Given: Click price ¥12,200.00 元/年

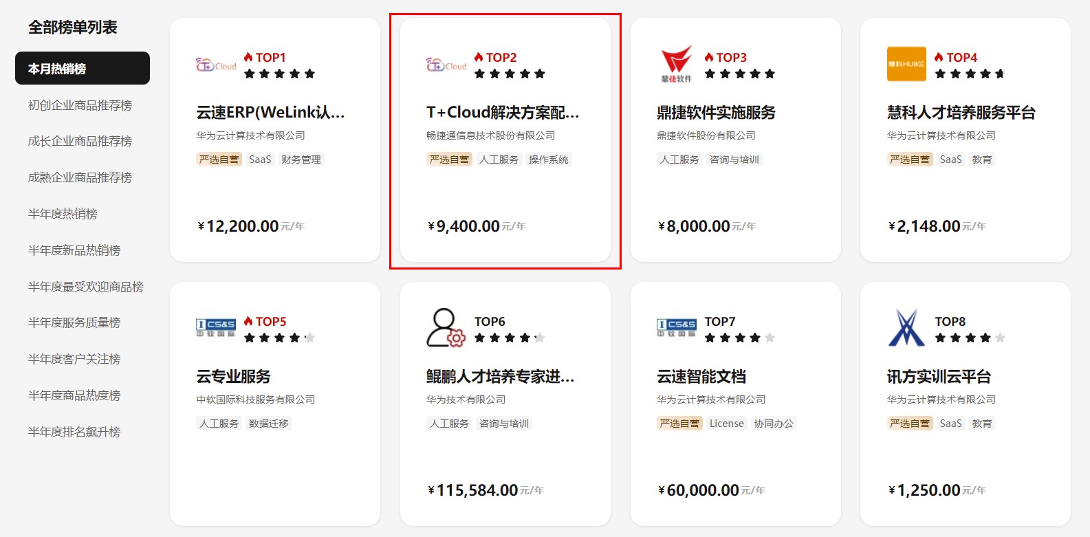Looking at the screenshot, I should (251, 226).
